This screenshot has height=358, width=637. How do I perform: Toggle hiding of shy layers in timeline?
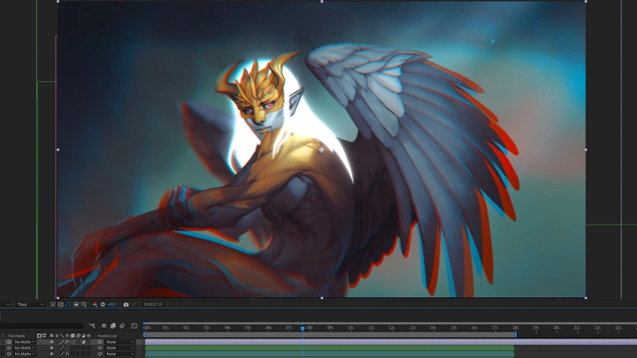pos(104,325)
